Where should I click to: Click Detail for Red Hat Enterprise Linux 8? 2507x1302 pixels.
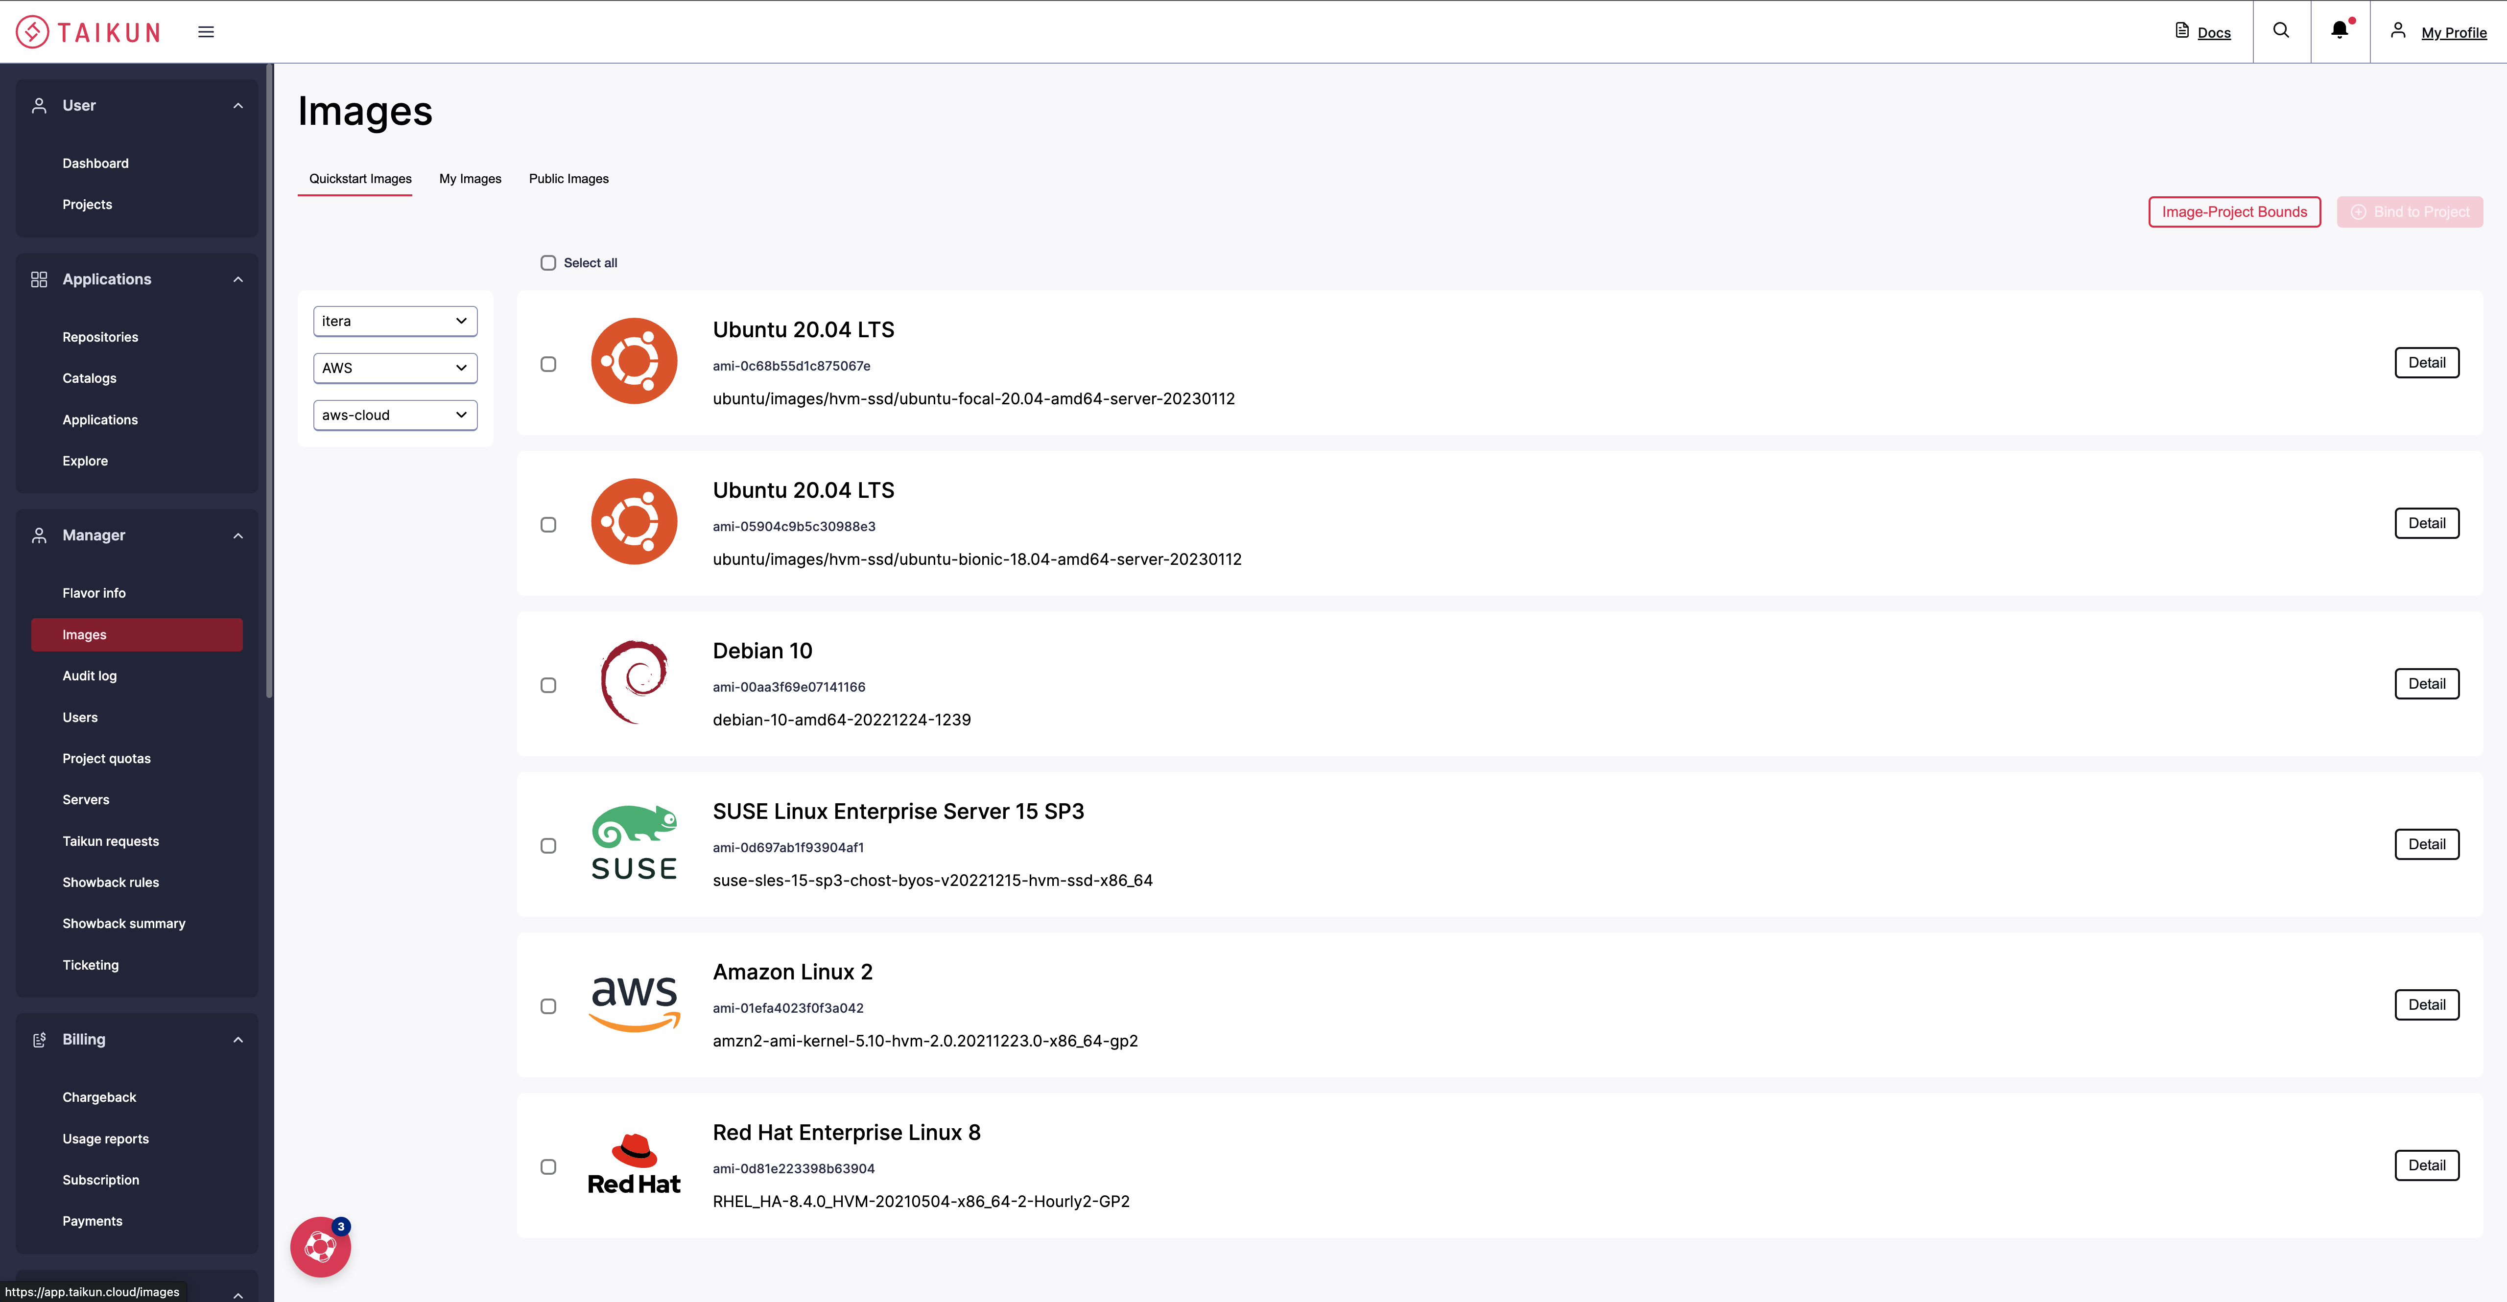pyautogui.click(x=2426, y=1165)
